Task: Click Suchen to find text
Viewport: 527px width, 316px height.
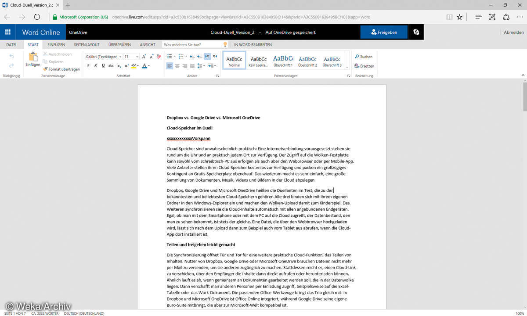Action: point(364,57)
